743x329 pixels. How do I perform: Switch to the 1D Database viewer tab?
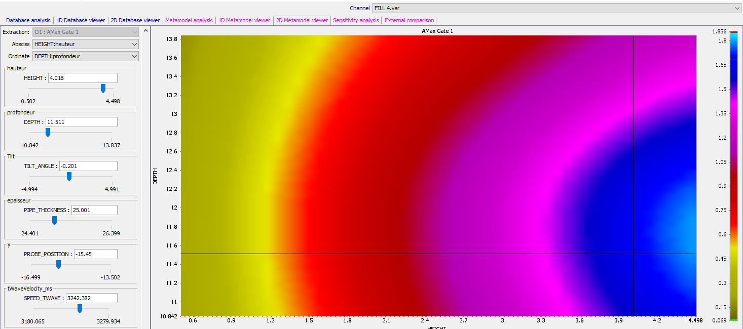81,20
